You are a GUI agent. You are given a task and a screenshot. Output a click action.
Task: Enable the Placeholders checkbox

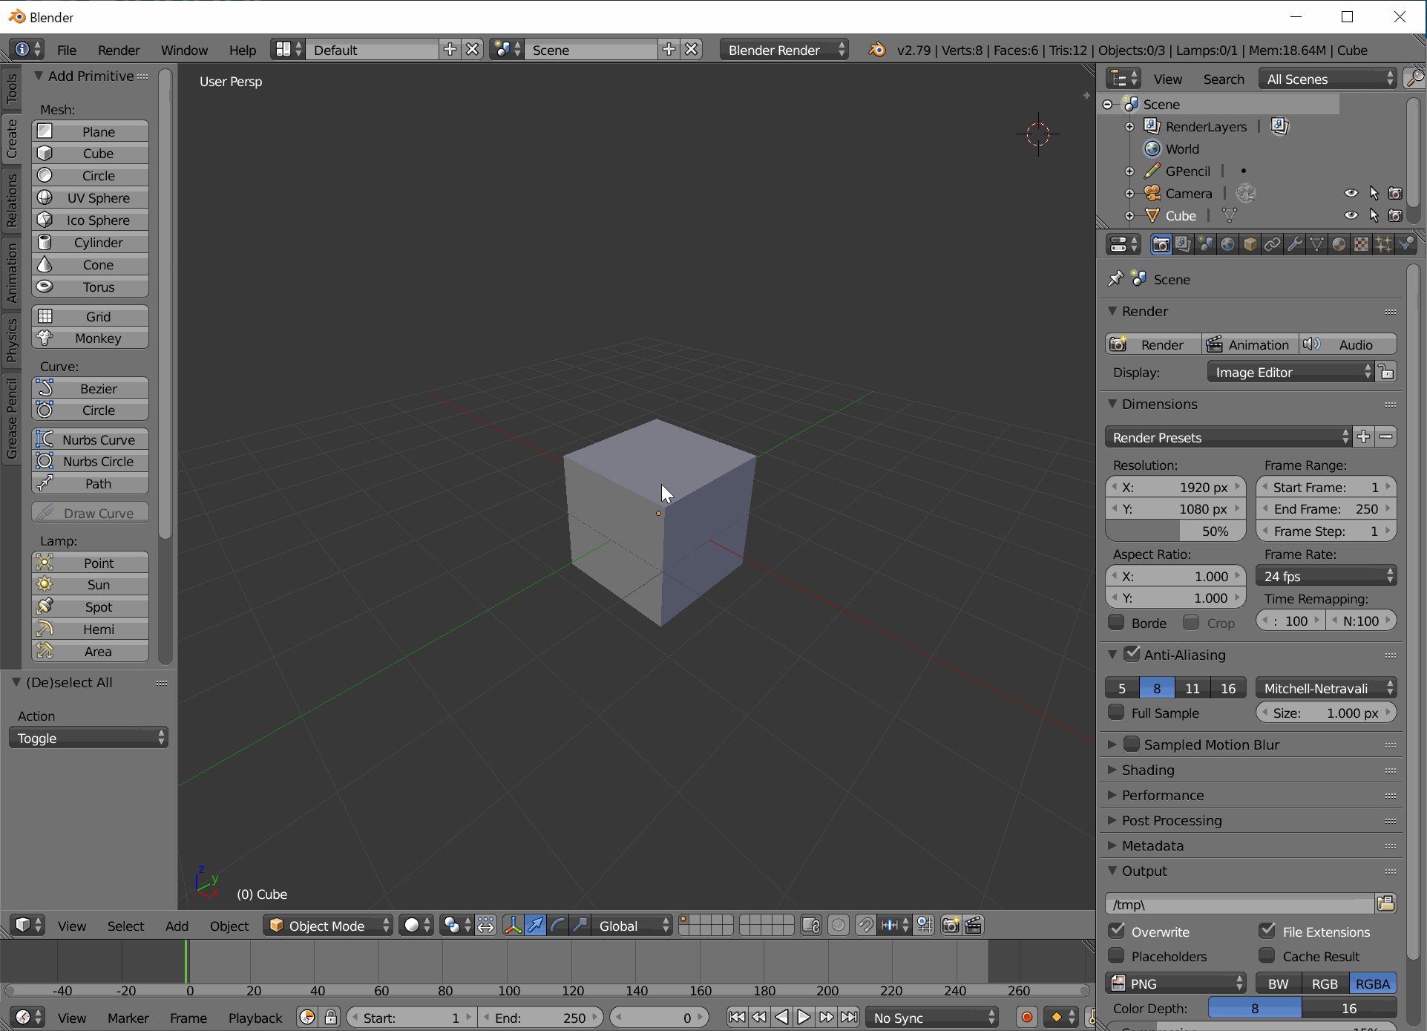[1116, 956]
